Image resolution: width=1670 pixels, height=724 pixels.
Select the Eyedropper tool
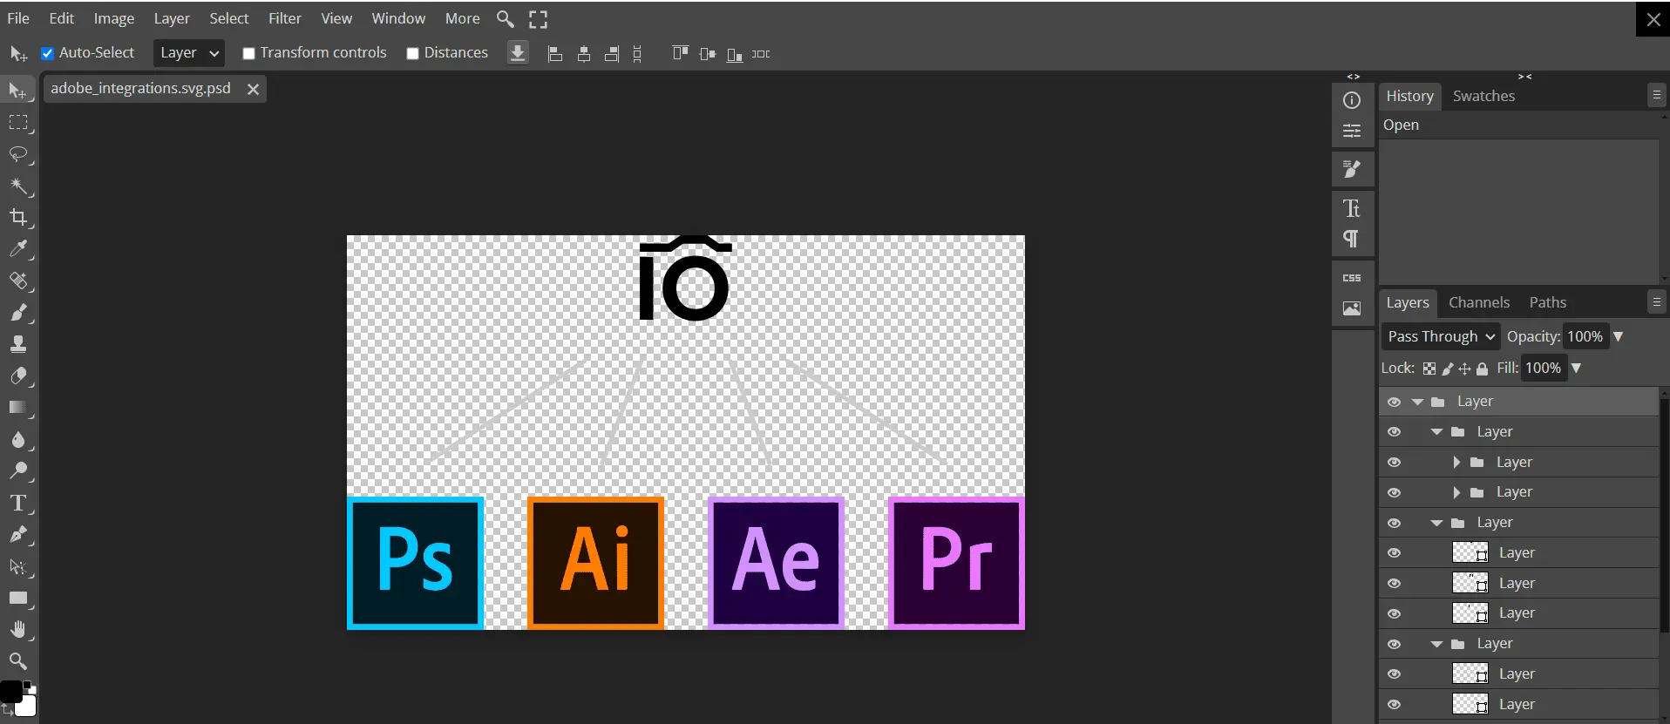pos(18,249)
